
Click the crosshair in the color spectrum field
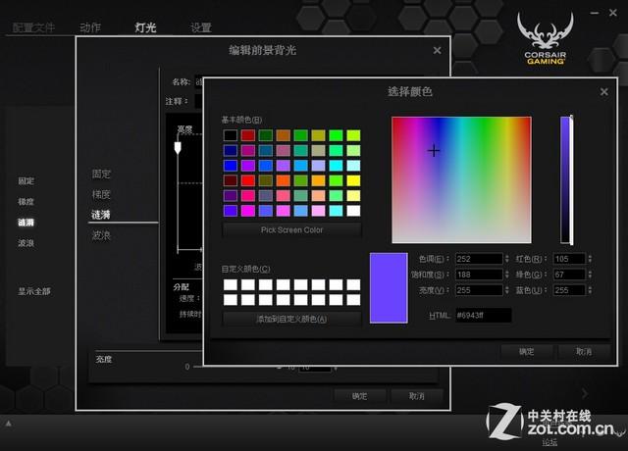(434, 151)
